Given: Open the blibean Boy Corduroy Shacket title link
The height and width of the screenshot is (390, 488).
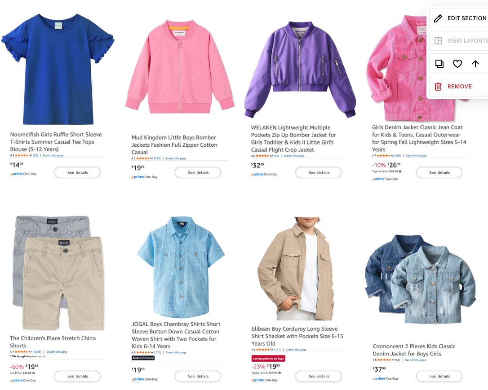Looking at the screenshot, I should point(297,336).
